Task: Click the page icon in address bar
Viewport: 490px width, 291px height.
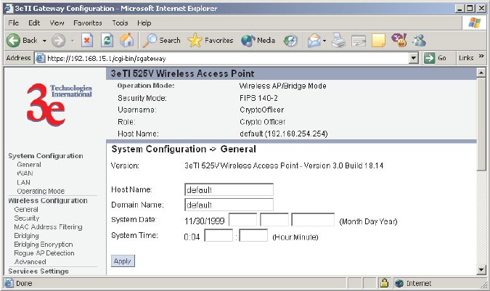Action: pyautogui.click(x=41, y=58)
